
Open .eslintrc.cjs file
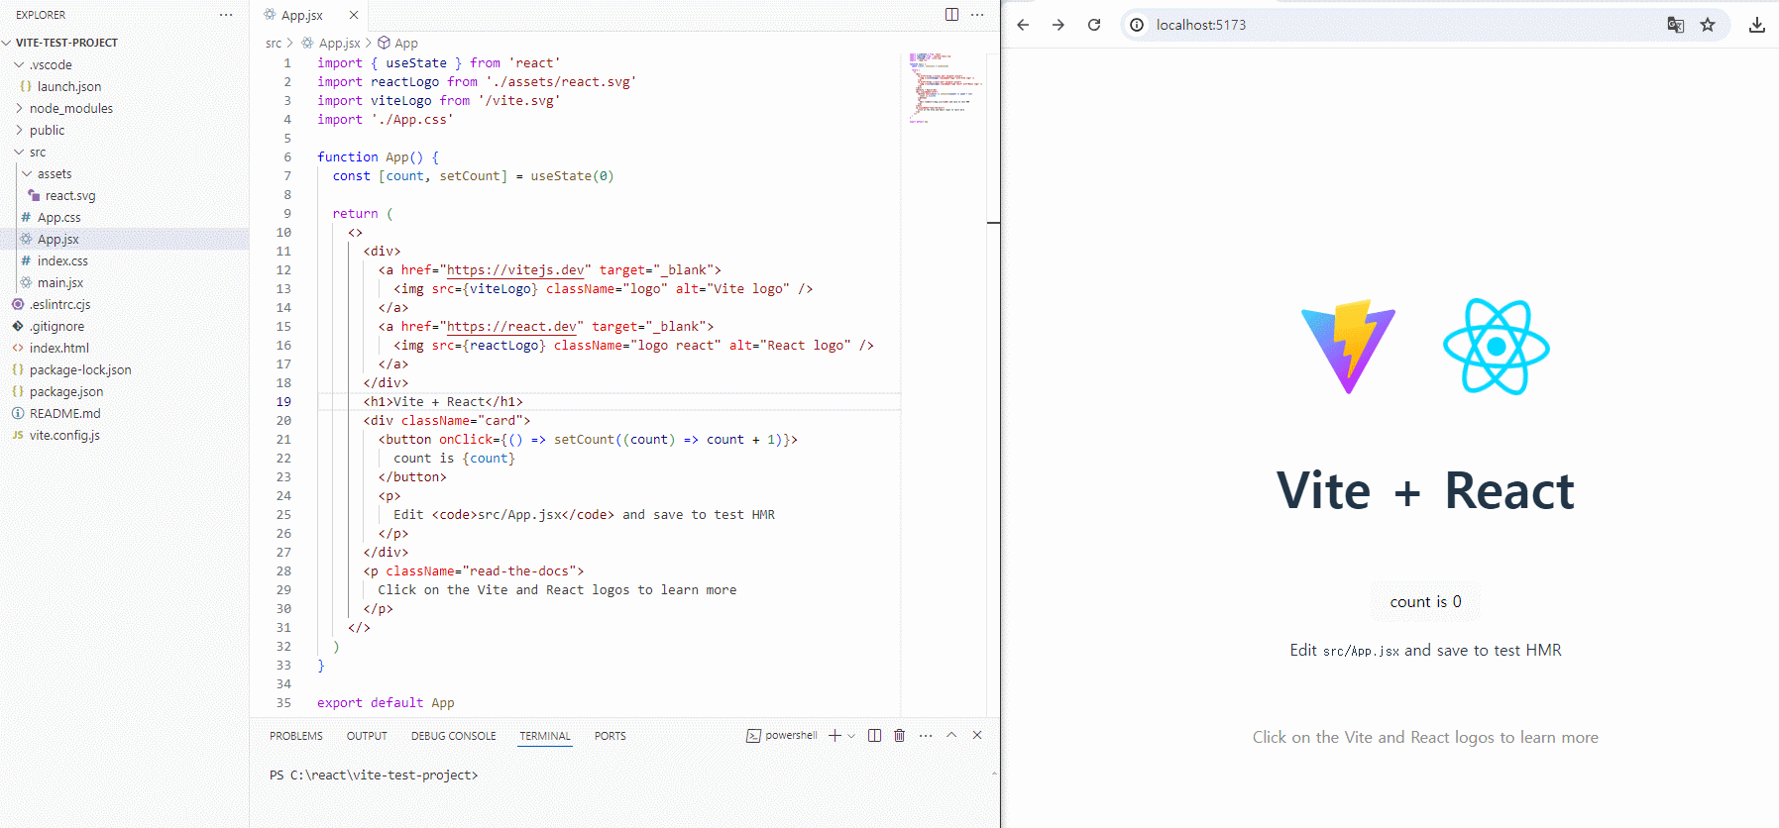[x=59, y=304]
